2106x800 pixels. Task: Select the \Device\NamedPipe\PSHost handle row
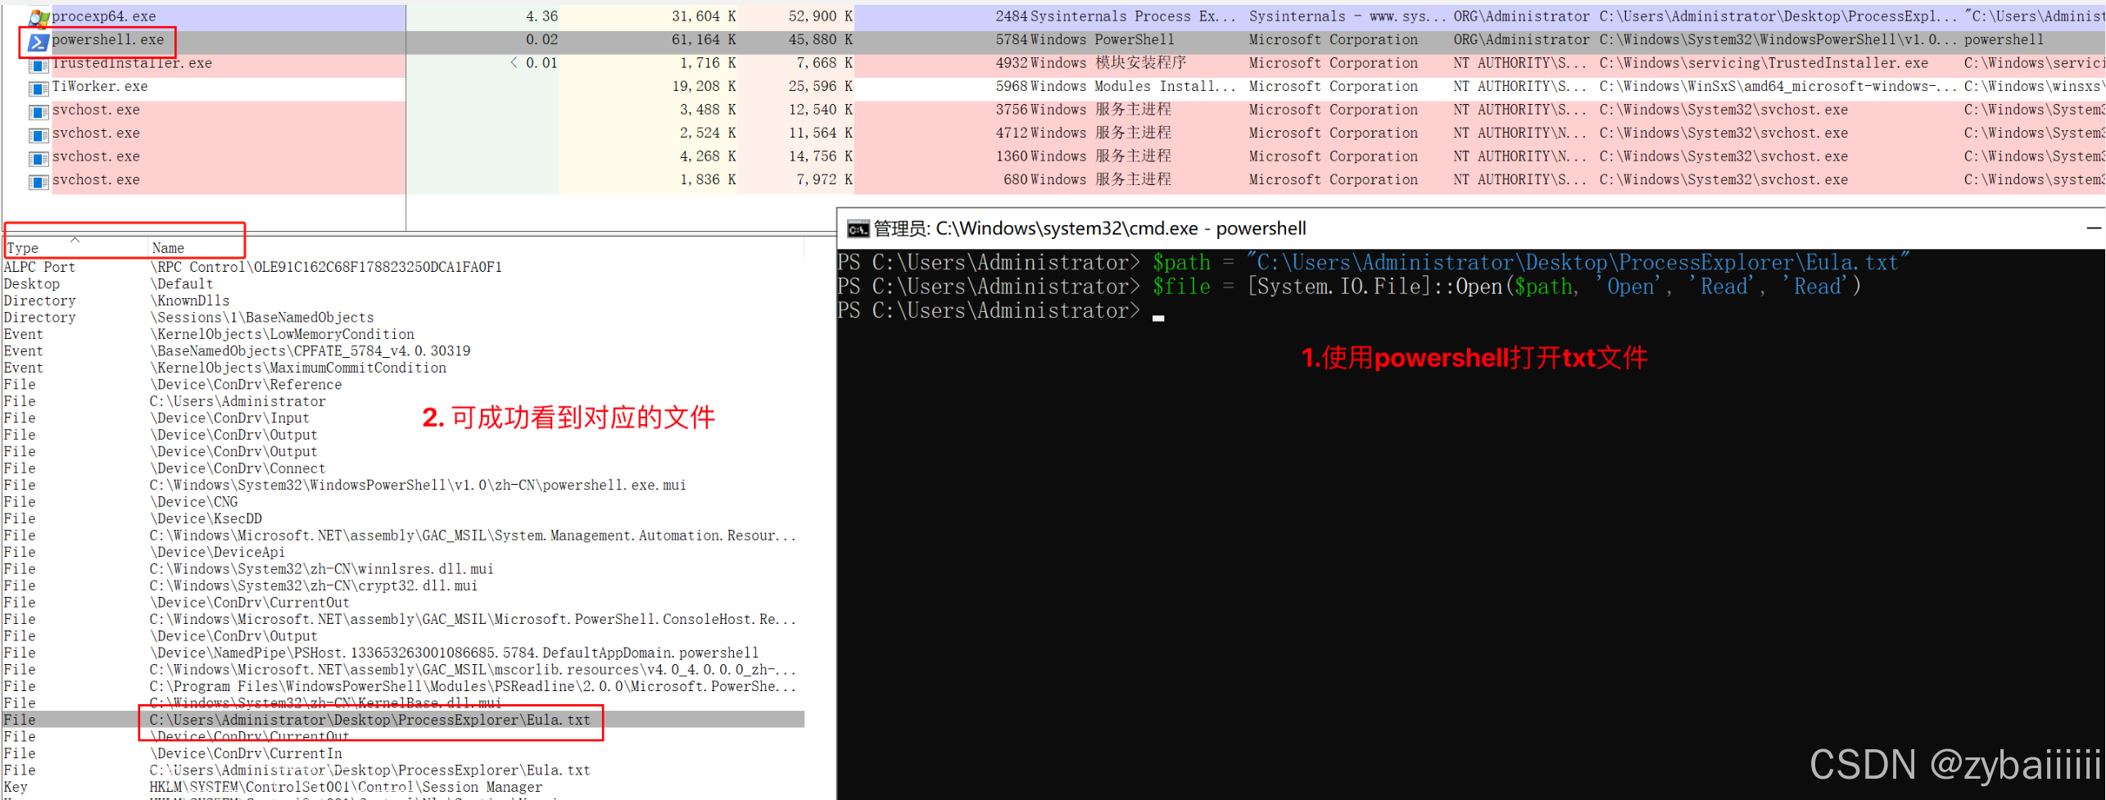[404, 653]
